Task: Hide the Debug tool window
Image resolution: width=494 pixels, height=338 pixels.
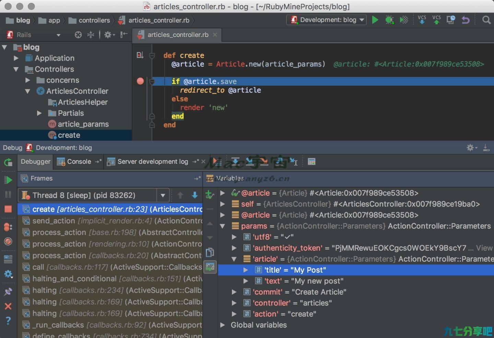Action: click(486, 148)
